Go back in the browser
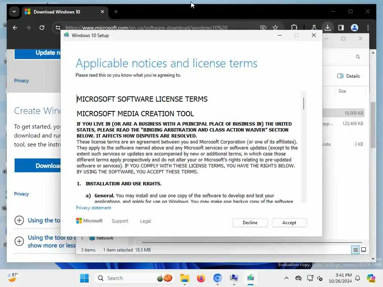This screenshot has width=383, height=287. coord(15,28)
